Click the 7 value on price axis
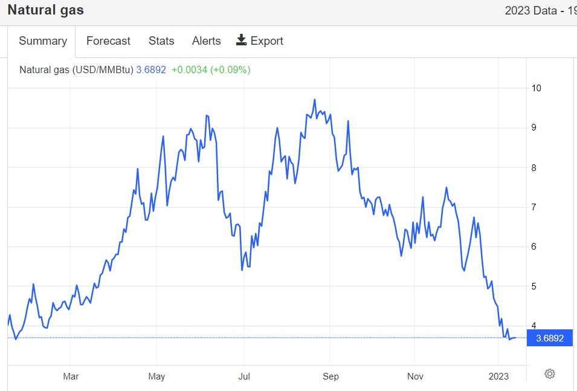The width and height of the screenshot is (577, 391). coord(534,207)
